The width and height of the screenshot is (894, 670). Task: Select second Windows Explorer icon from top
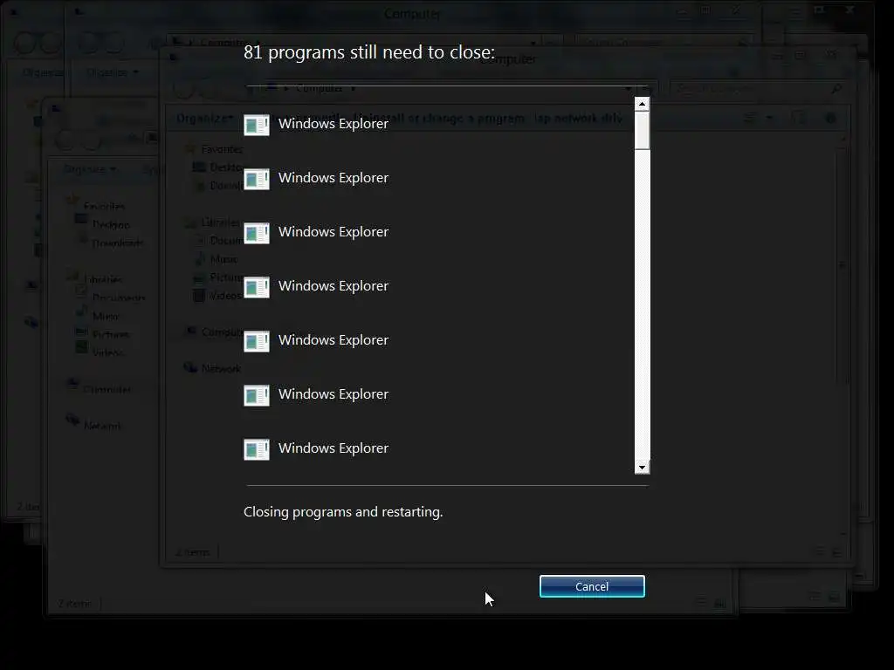point(257,179)
